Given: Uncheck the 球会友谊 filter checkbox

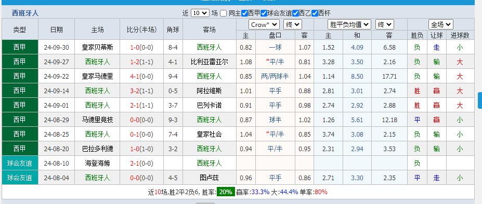Looking at the screenshot, I should coord(264,13).
